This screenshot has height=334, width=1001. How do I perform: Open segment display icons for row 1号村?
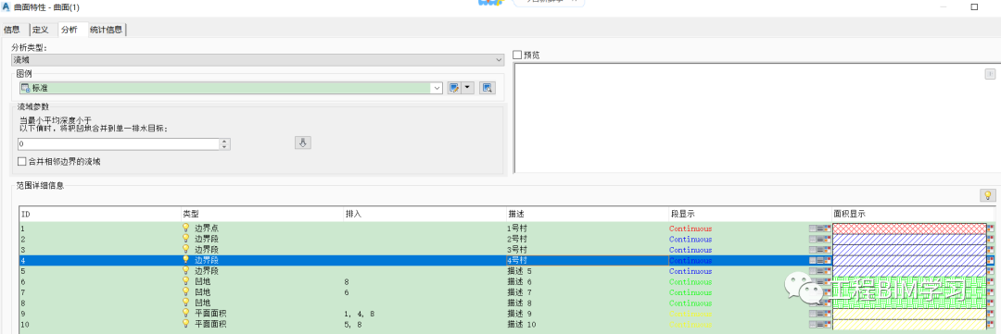819,229
